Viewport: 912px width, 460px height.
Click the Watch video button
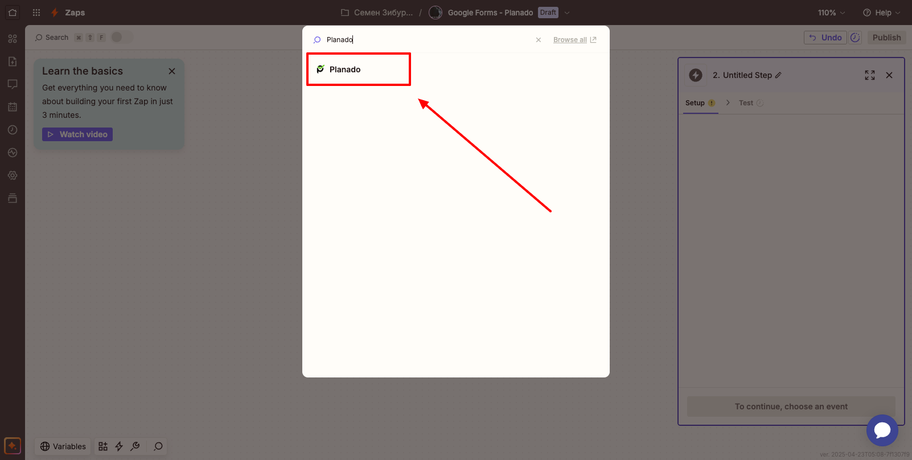[77, 134]
